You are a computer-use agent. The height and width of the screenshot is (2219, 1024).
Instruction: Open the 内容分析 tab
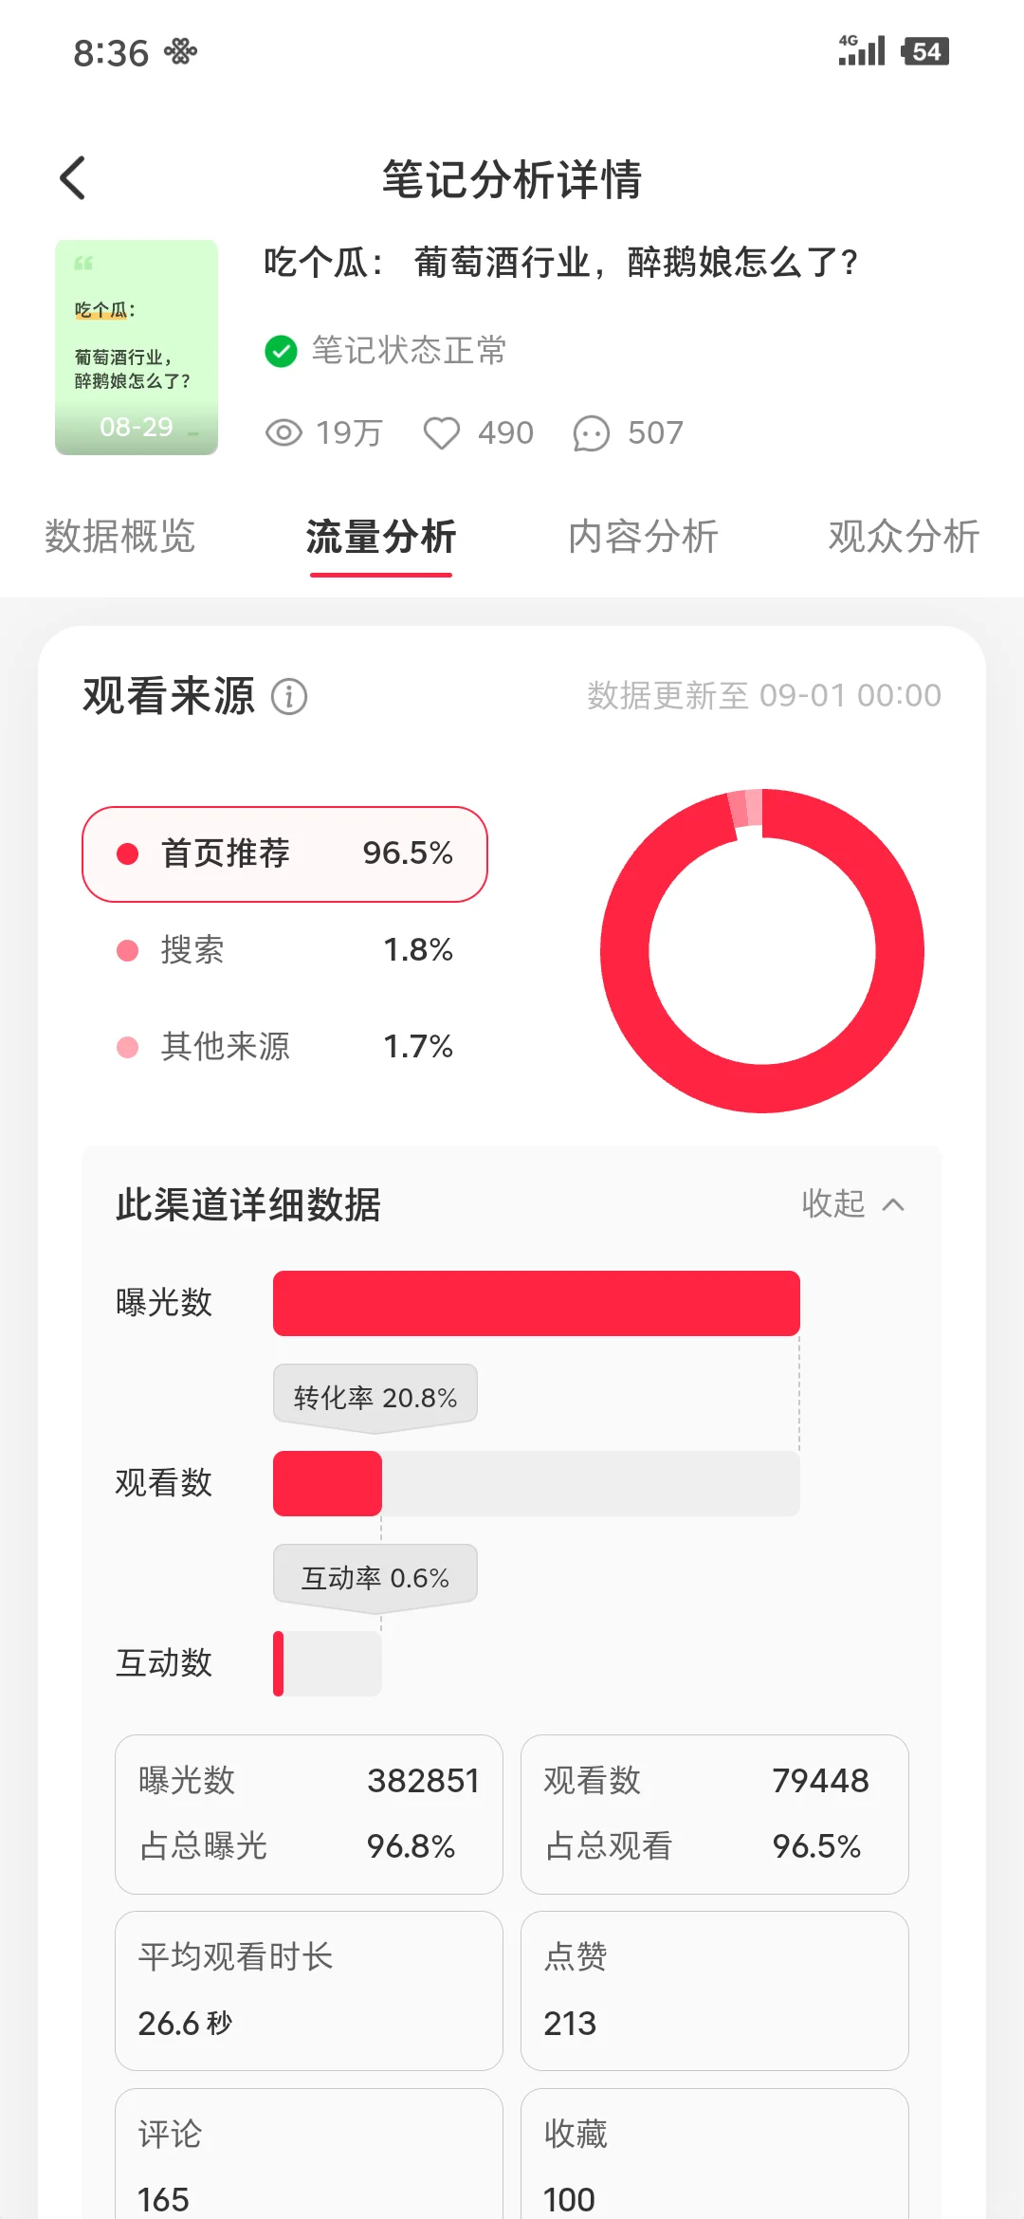643,537
